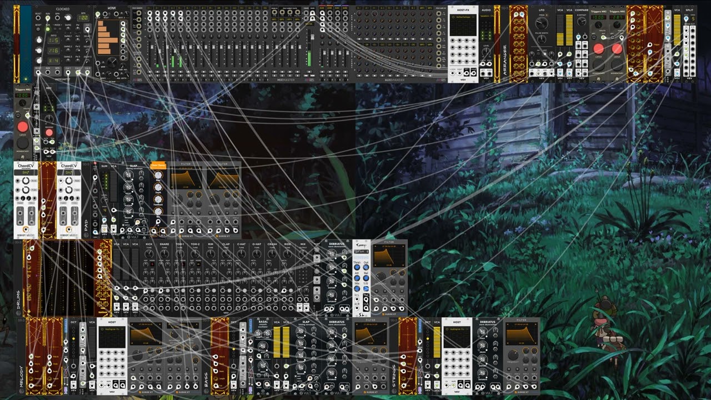711x400 pixels.
Task: Toggle the red LATCH button on Triggers MKI beside Compare
Action: point(598,49)
